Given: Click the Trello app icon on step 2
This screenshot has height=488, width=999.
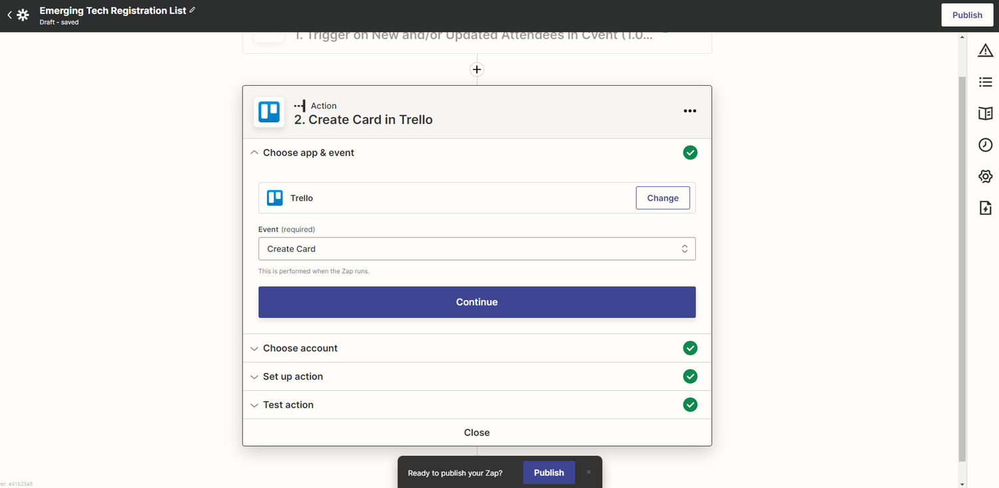Looking at the screenshot, I should click(268, 112).
